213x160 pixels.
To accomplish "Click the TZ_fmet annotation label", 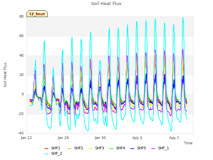I will click(37, 14).
